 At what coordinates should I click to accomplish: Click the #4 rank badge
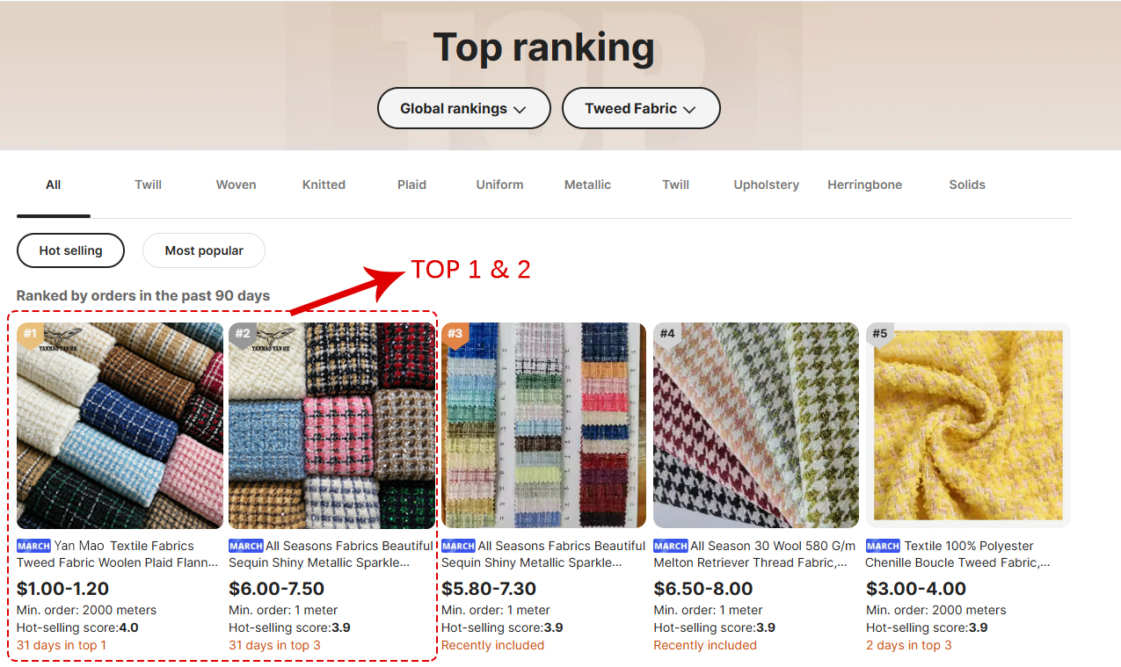[667, 334]
